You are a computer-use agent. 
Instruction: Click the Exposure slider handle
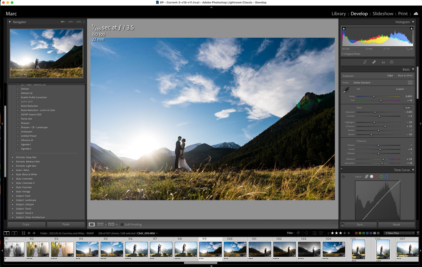point(375,112)
